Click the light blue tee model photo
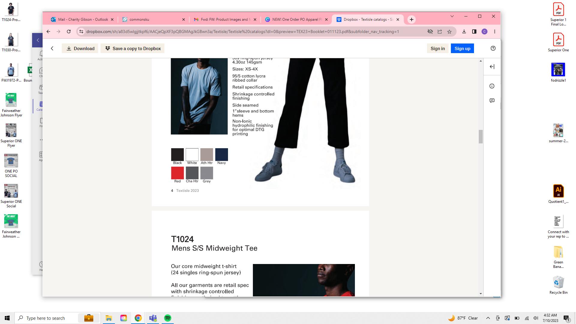This screenshot has width=576, height=324. [199, 96]
